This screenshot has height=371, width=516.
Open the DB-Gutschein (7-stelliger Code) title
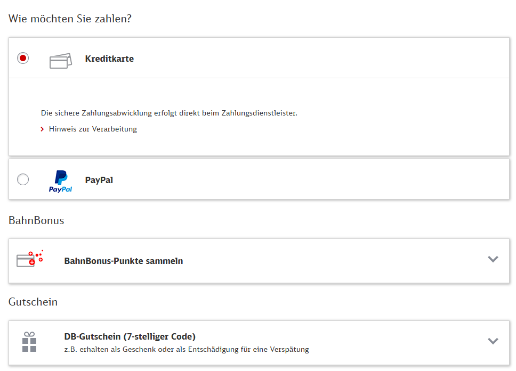[x=130, y=336]
